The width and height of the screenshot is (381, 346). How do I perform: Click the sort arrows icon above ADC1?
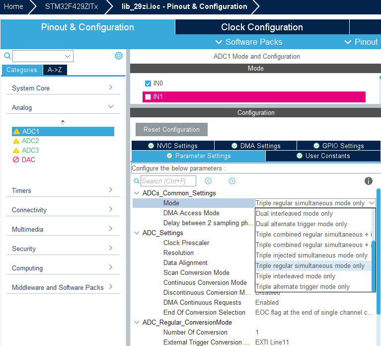[63, 122]
